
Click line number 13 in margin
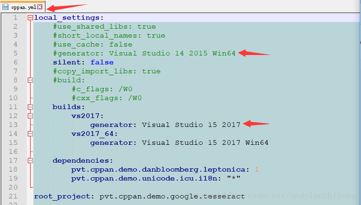click(x=13, y=125)
